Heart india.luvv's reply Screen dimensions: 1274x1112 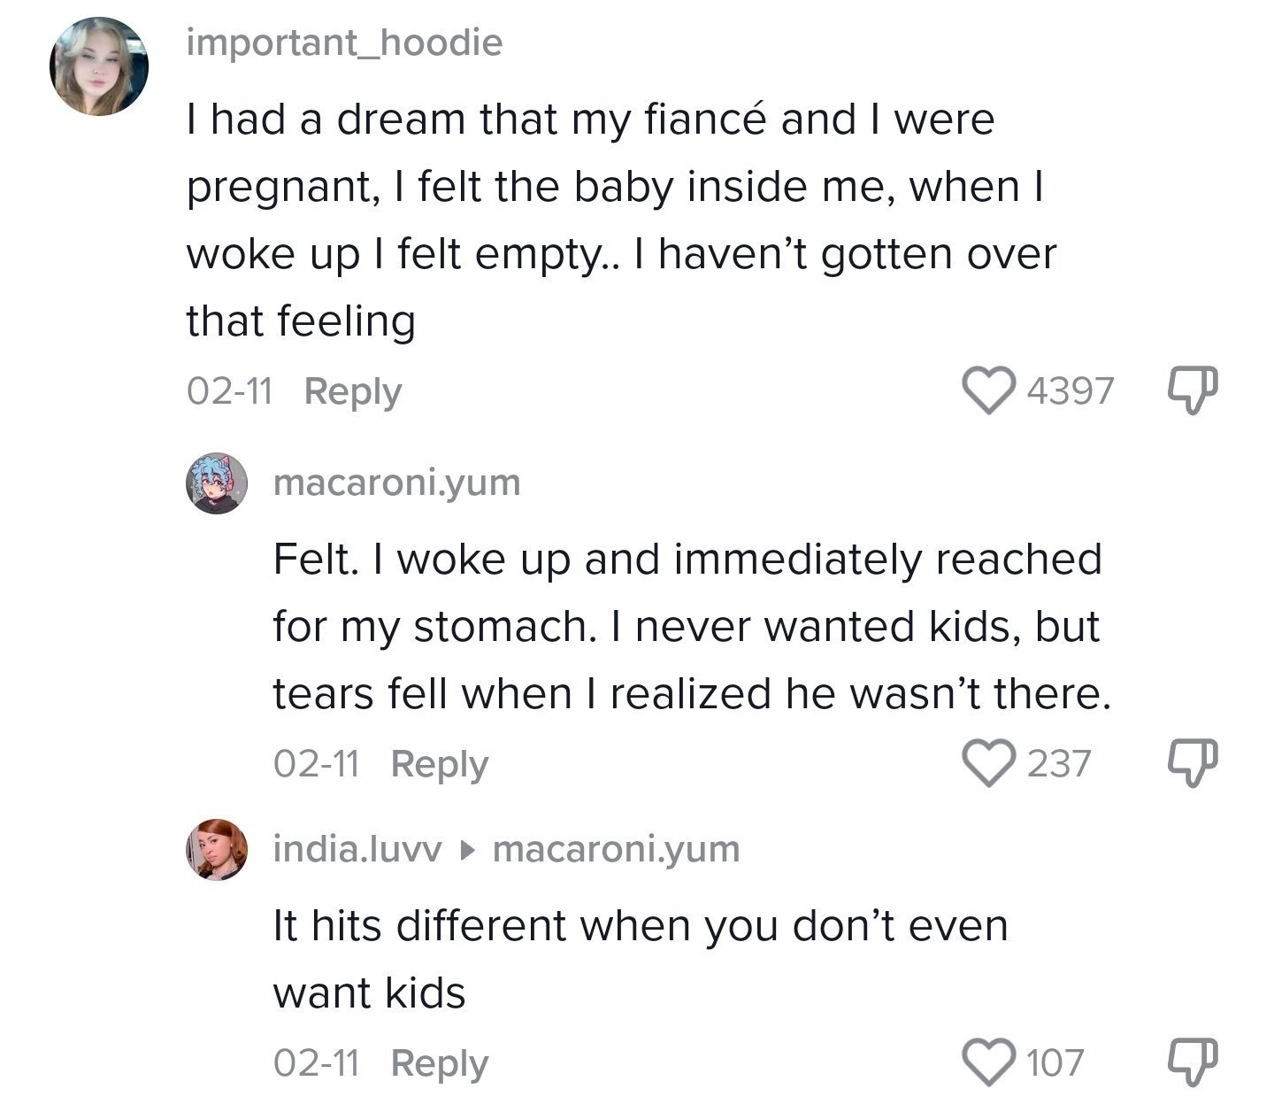point(989,1062)
